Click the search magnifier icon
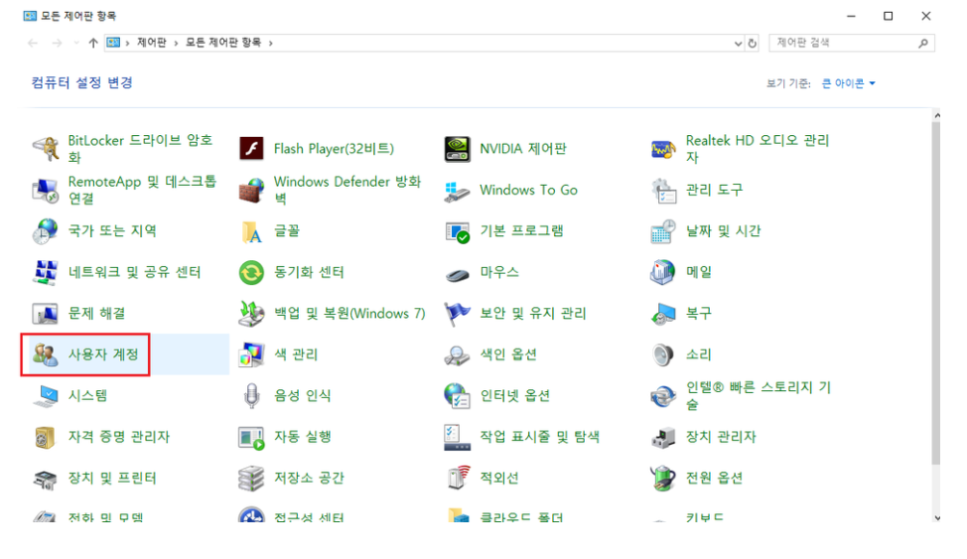 923,43
